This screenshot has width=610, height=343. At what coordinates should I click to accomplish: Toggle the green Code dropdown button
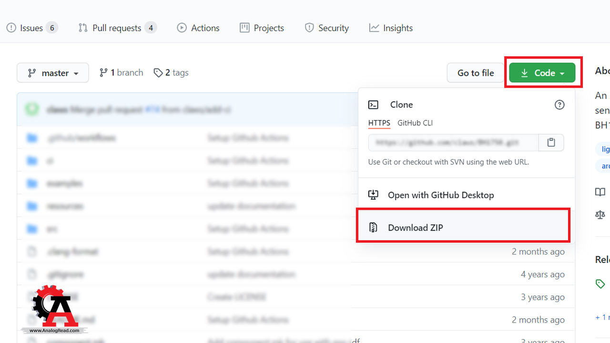(x=542, y=73)
